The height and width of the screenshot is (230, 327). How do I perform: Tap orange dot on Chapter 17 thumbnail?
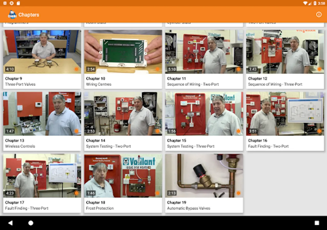[x=76, y=193]
